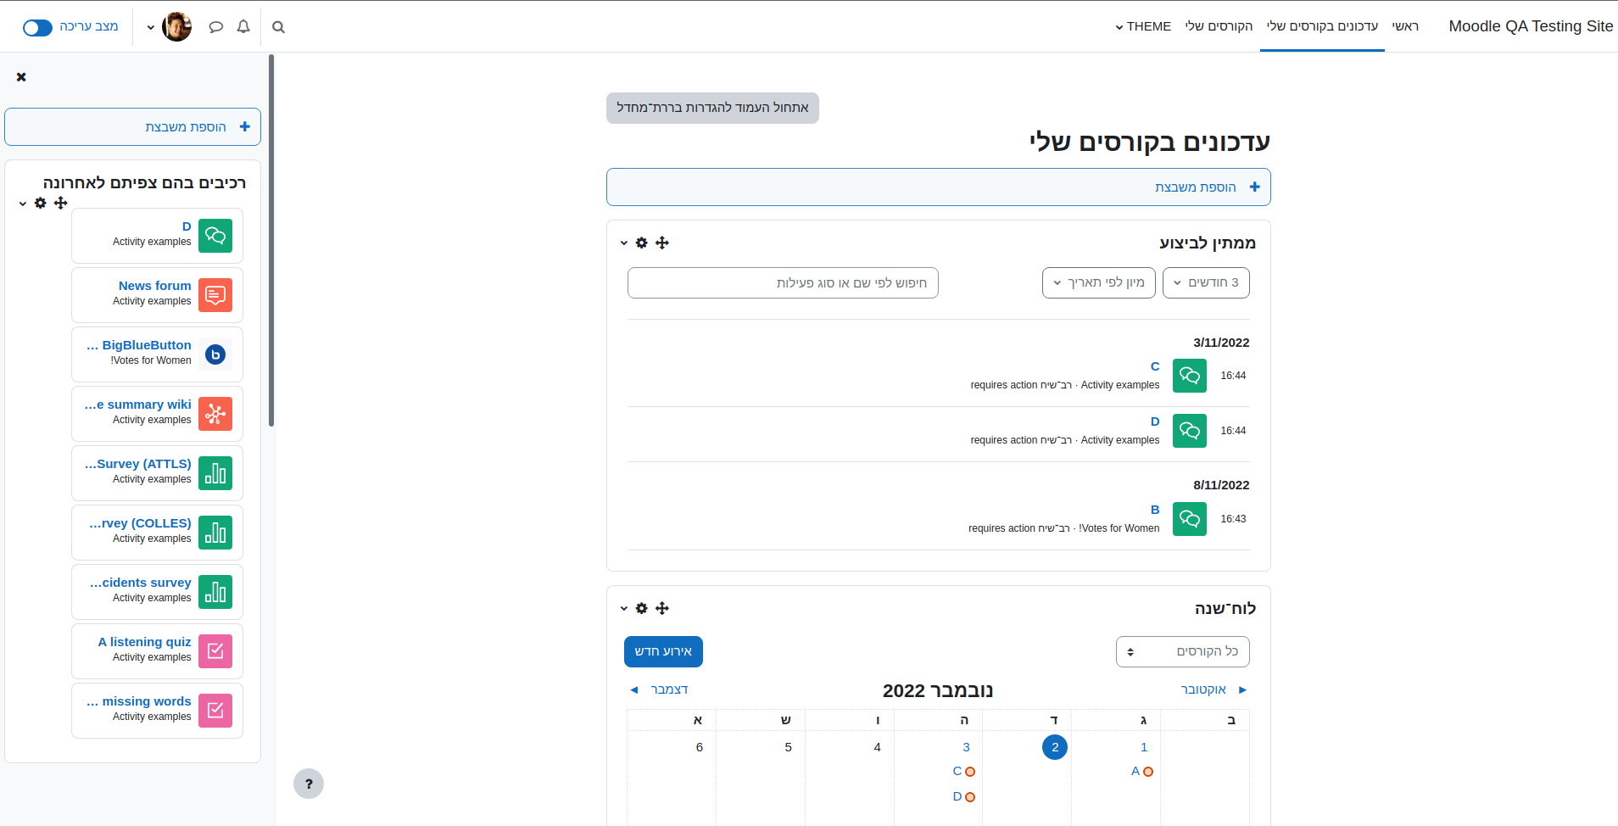This screenshot has width=1618, height=826.
Task: Go to ראשי tab
Action: point(1405,26)
